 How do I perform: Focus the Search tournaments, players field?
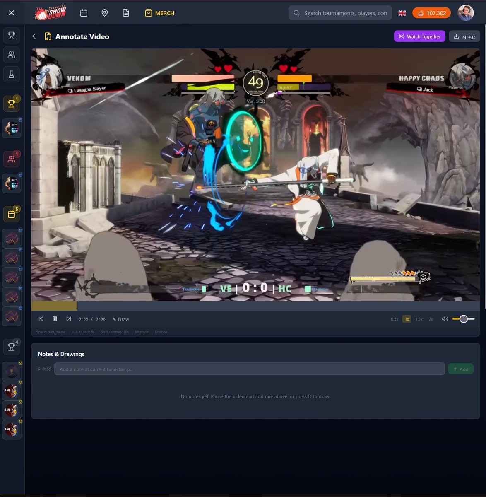click(x=340, y=13)
